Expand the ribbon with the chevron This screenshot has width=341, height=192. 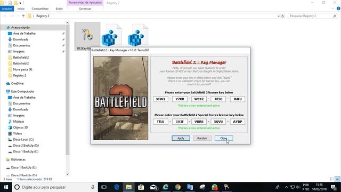tap(333, 9)
